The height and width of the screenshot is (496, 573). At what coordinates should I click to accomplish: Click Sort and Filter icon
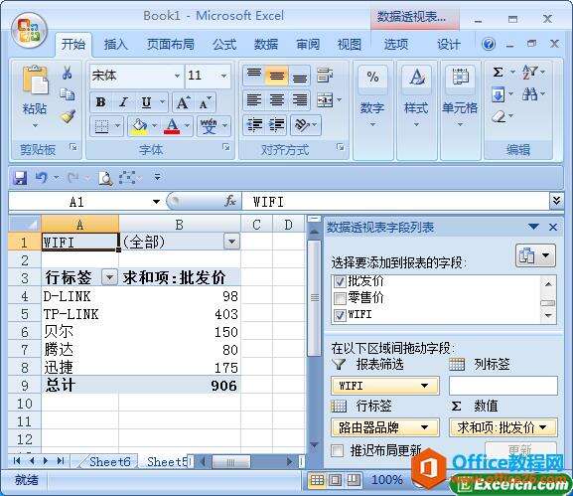pos(529,72)
